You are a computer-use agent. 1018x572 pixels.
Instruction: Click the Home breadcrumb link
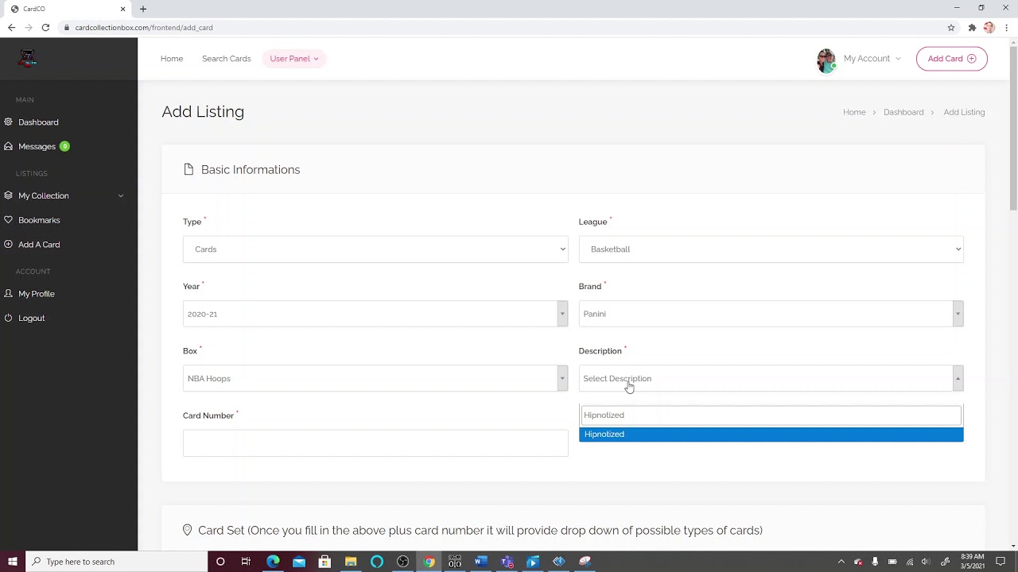coord(854,112)
